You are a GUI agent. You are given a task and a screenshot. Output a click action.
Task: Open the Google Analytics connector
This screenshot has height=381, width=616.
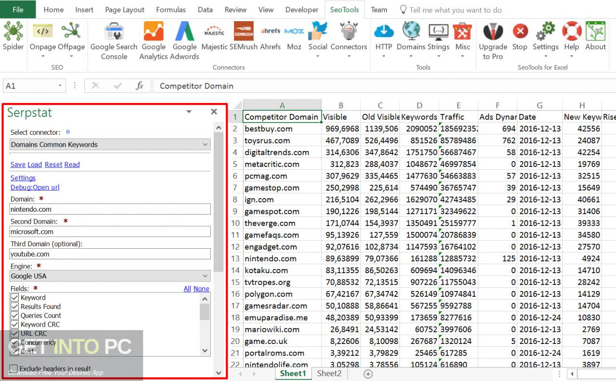[154, 41]
